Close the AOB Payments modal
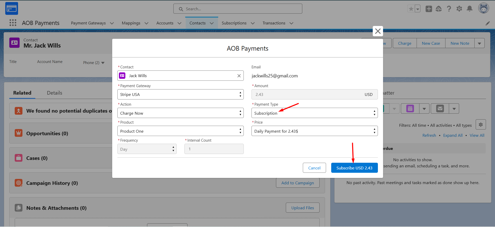This screenshot has width=495, height=227. pyautogui.click(x=378, y=31)
